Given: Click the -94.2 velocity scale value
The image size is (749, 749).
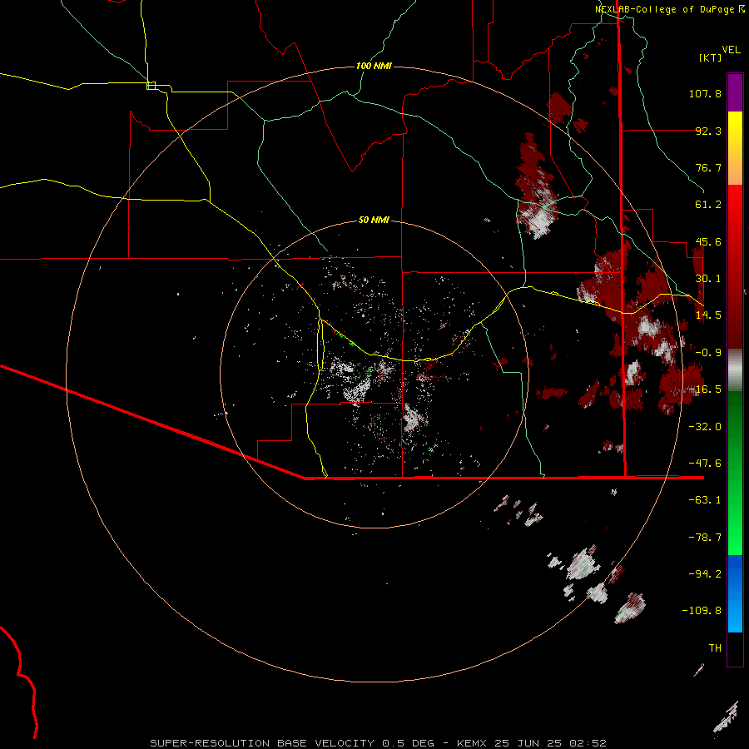Looking at the screenshot, I should [x=705, y=574].
